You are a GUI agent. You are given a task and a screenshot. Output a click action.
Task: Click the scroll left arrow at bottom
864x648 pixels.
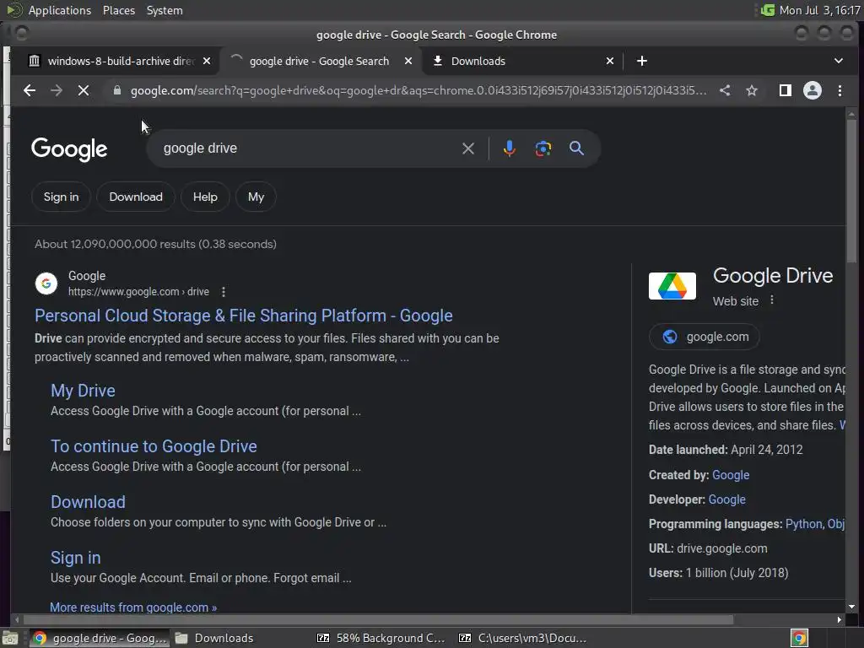tap(17, 620)
